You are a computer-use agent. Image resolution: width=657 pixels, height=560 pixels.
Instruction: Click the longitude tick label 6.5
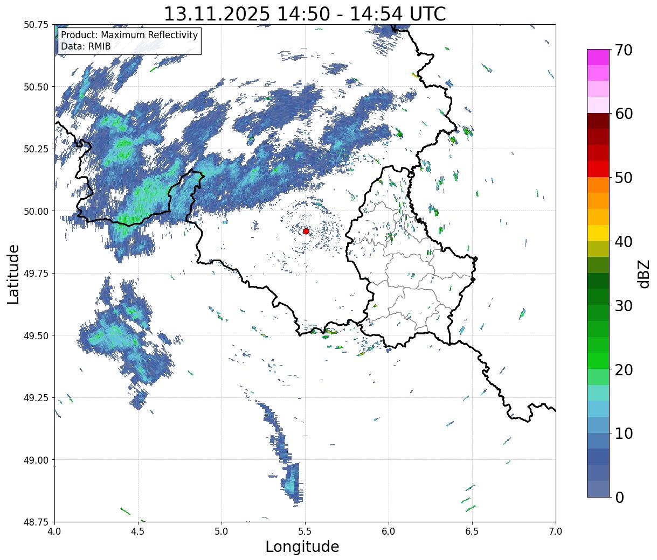click(472, 531)
